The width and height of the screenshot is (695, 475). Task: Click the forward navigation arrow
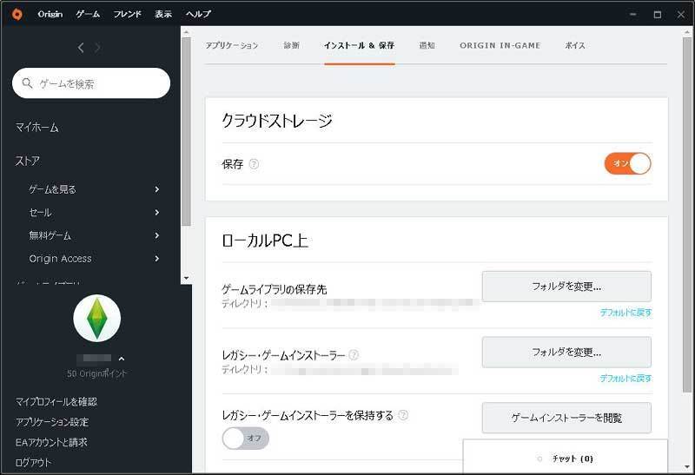pos(98,48)
